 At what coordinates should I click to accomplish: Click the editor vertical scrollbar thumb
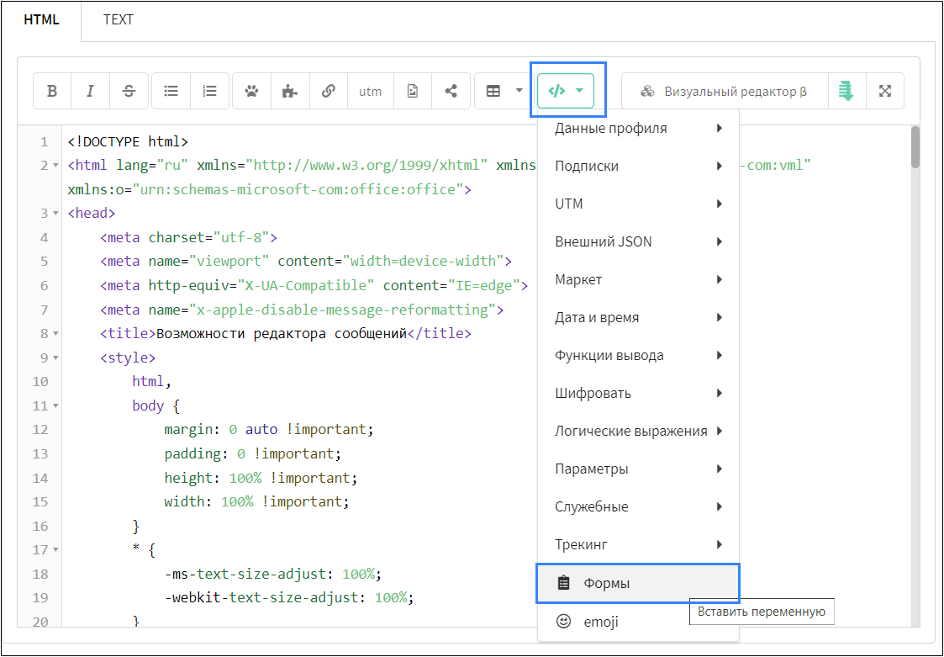(915, 147)
